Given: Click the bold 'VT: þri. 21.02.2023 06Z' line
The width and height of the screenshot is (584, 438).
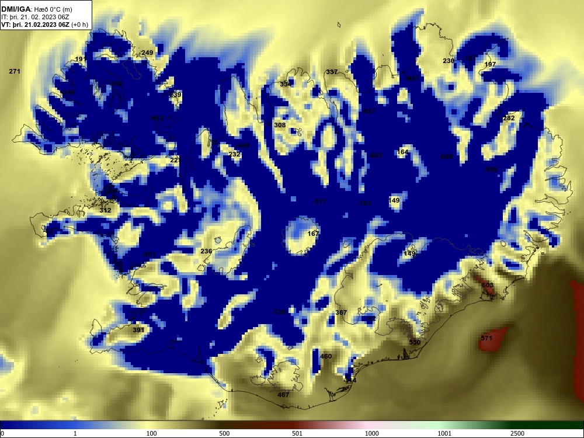Looking at the screenshot, I should coord(35,25).
